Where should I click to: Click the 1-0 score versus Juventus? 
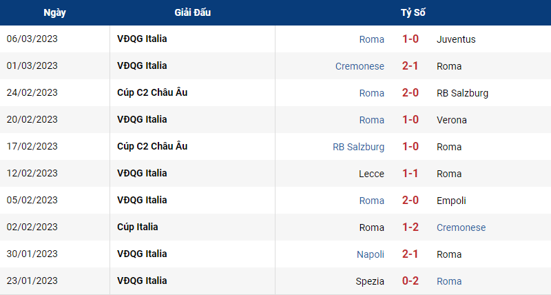click(x=410, y=39)
